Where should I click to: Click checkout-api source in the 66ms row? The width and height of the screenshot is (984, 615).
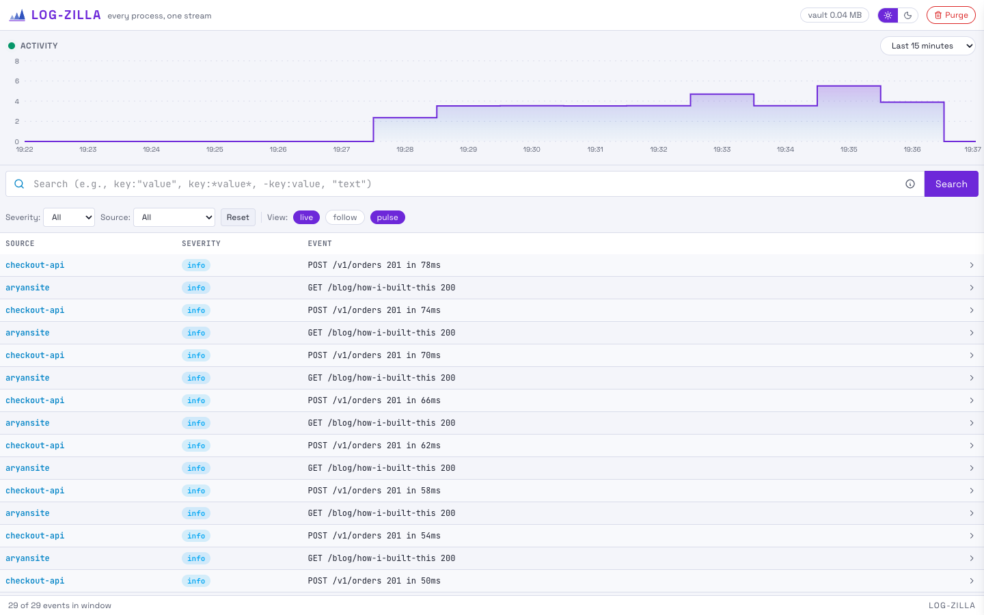[35, 400]
